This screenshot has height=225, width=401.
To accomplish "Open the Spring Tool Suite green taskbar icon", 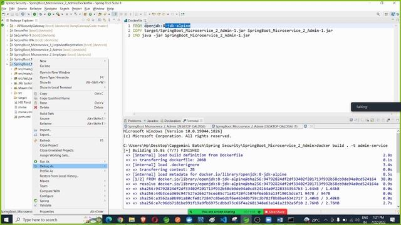I will 246,219.
